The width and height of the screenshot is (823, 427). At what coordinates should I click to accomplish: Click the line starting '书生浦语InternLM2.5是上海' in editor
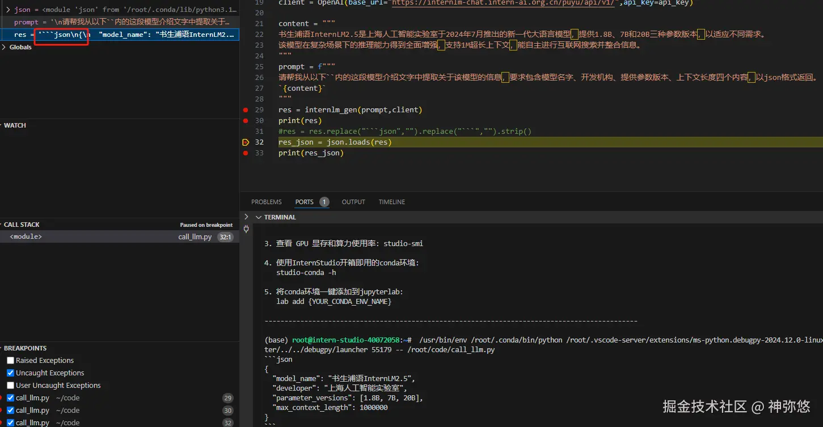(x=522, y=35)
